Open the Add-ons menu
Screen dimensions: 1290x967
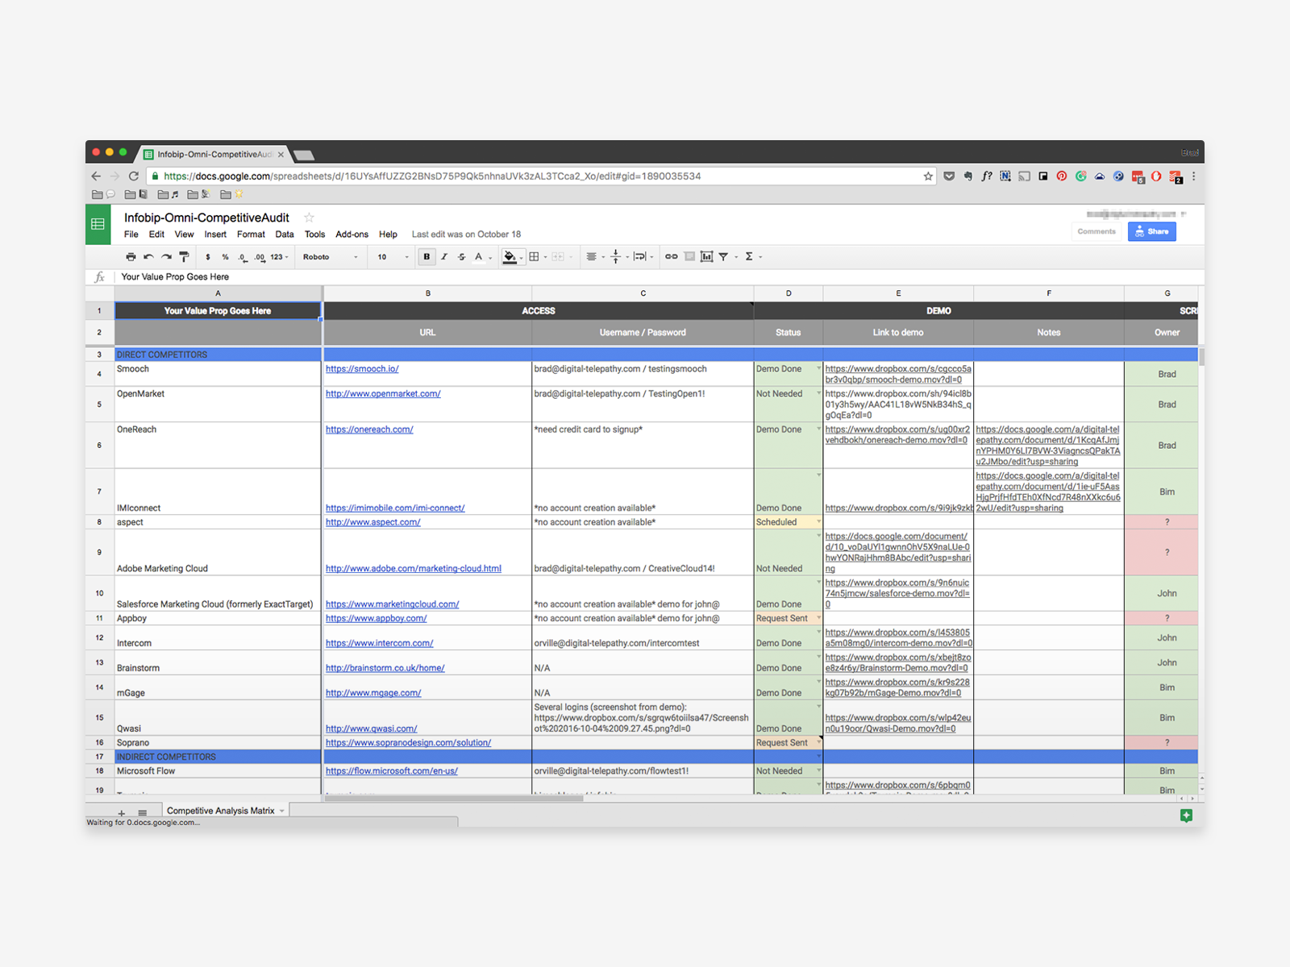click(x=352, y=234)
